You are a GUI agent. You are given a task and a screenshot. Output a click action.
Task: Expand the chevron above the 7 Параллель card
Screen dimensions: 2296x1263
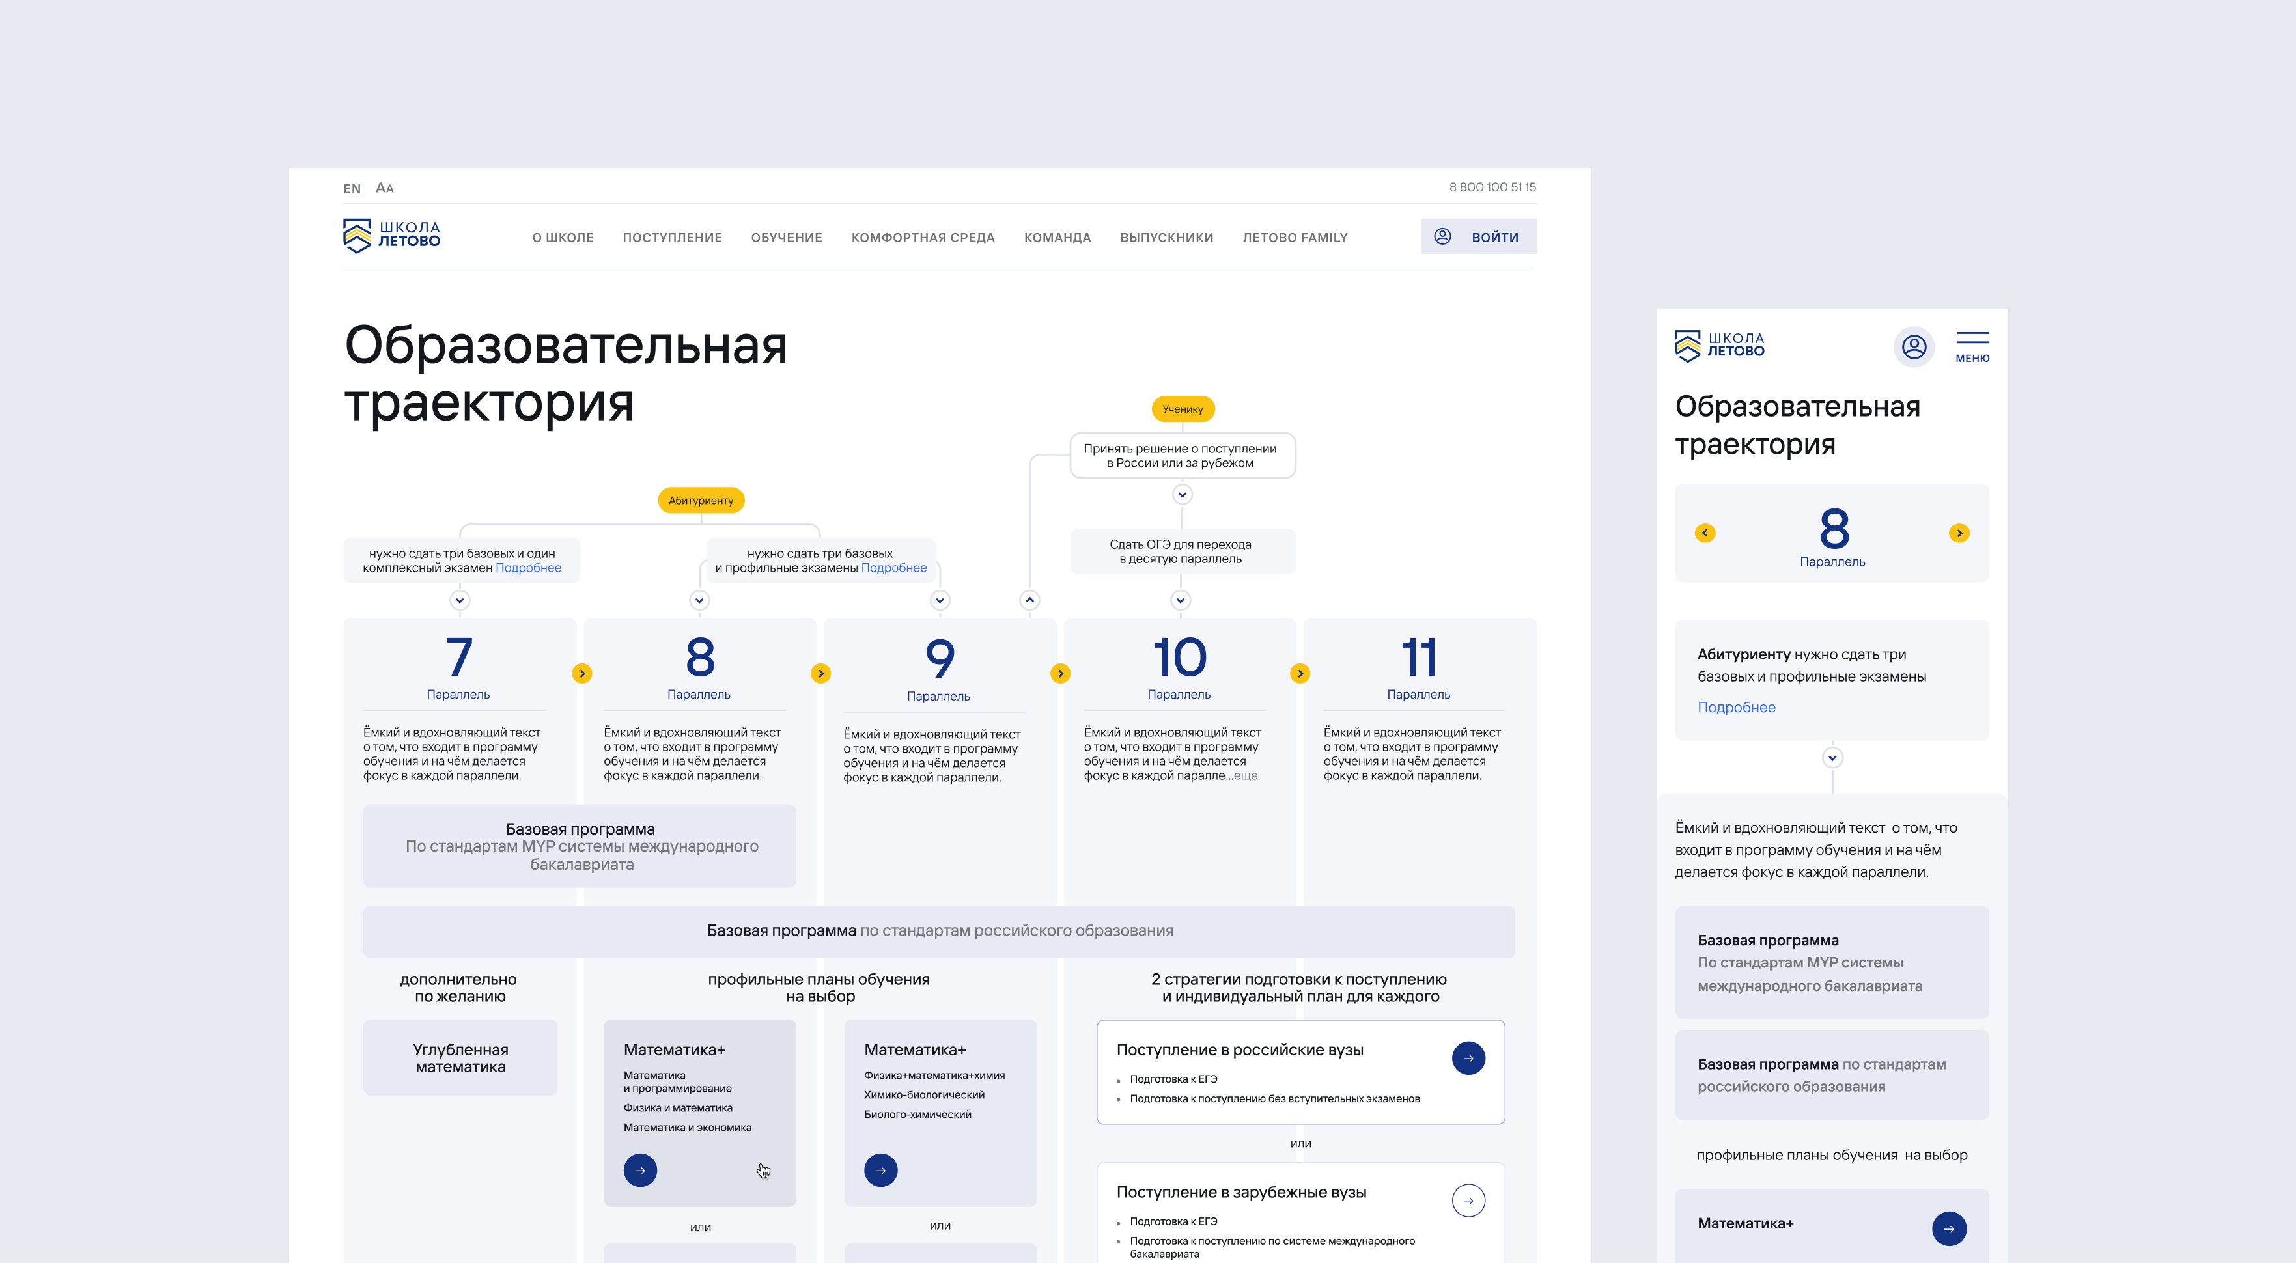(x=460, y=600)
